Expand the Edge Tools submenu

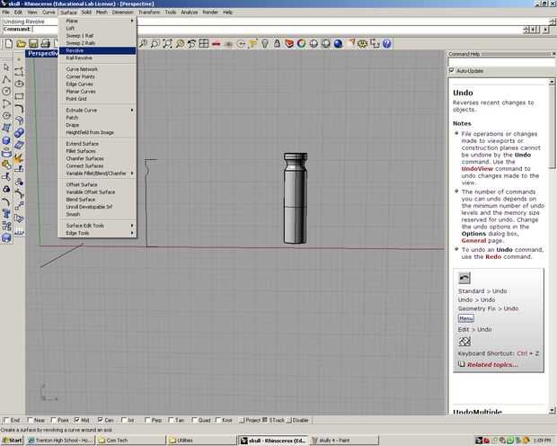click(x=97, y=233)
